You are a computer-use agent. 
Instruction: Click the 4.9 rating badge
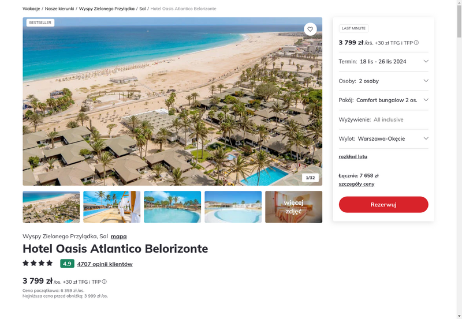tap(67, 264)
